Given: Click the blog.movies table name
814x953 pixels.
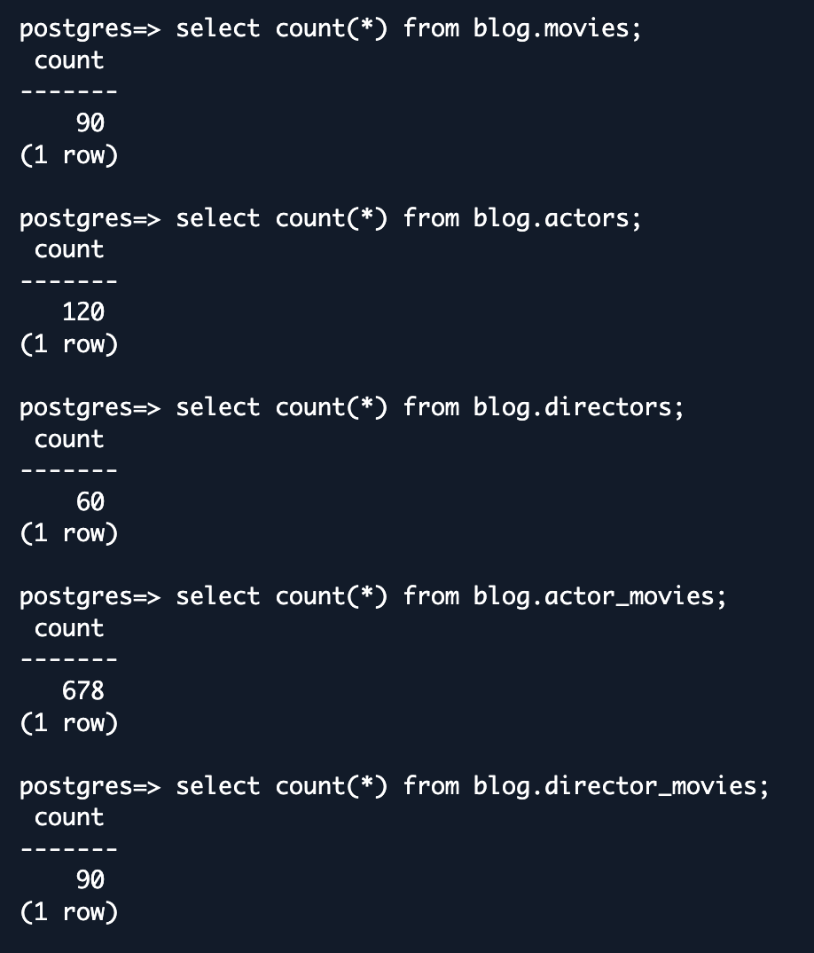Looking at the screenshot, I should (x=552, y=28).
